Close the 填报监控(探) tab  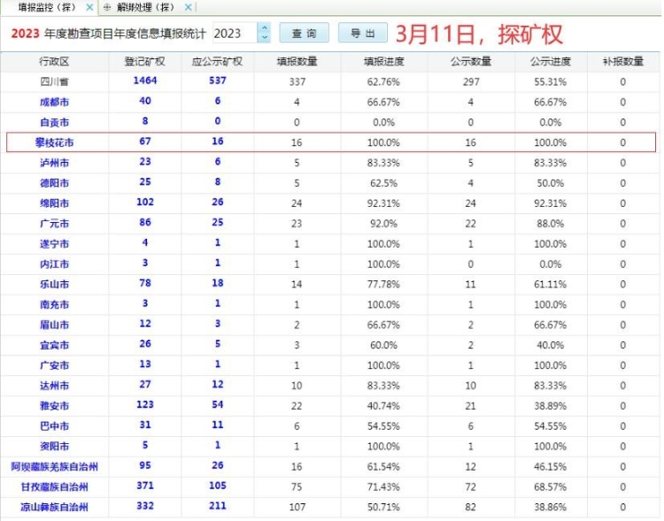pos(89,6)
